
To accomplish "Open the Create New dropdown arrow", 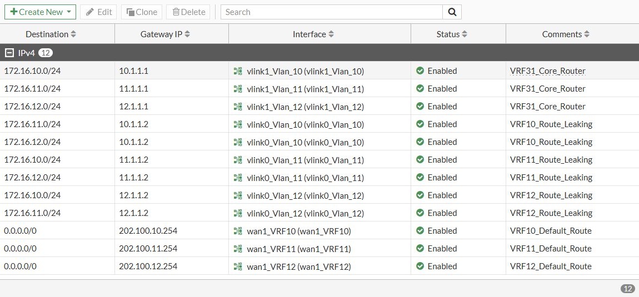I will (68, 12).
